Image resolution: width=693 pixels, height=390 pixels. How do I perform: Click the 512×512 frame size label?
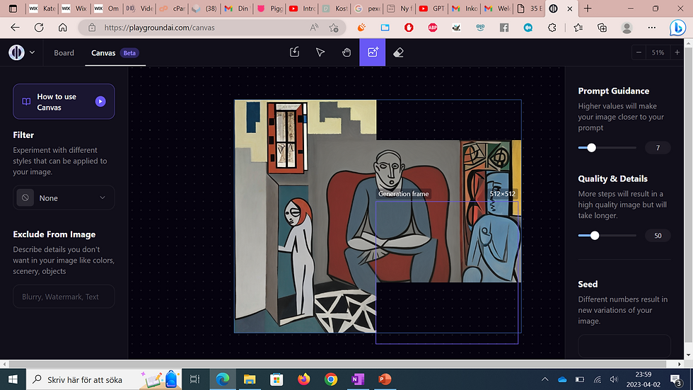coord(503,194)
